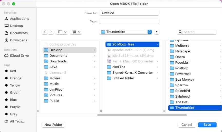The width and height of the screenshot is (222, 132).
Task: Filter by the Green tag
Action: click(x=12, y=93)
